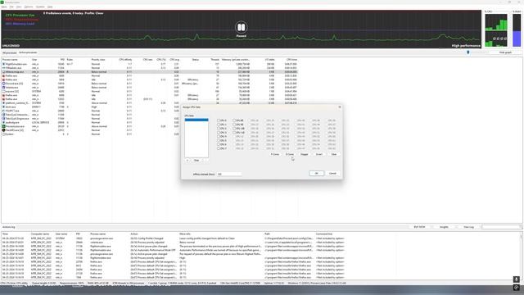
Task: Click the FlightSimulator.exe process icon
Action: point(3,64)
